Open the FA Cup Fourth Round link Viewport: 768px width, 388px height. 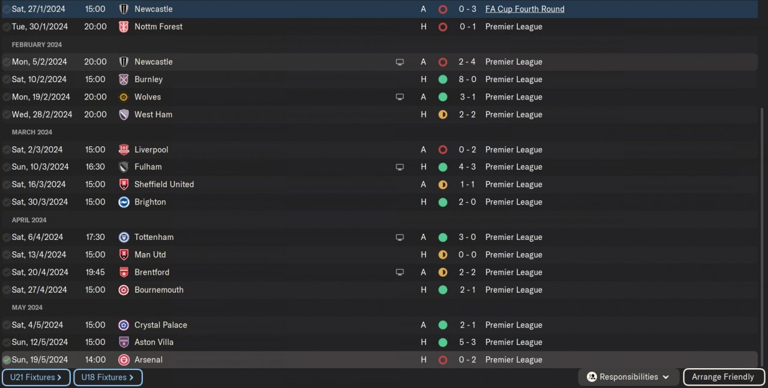point(524,9)
